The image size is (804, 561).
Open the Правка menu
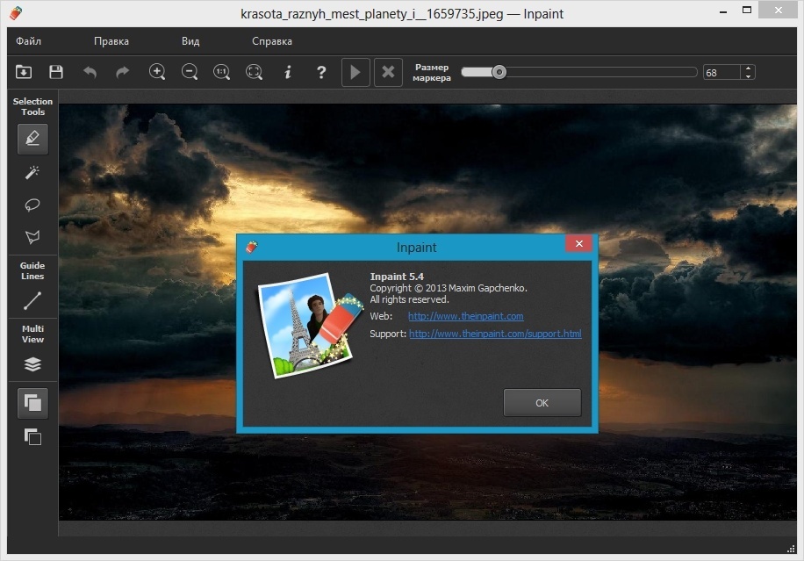111,41
